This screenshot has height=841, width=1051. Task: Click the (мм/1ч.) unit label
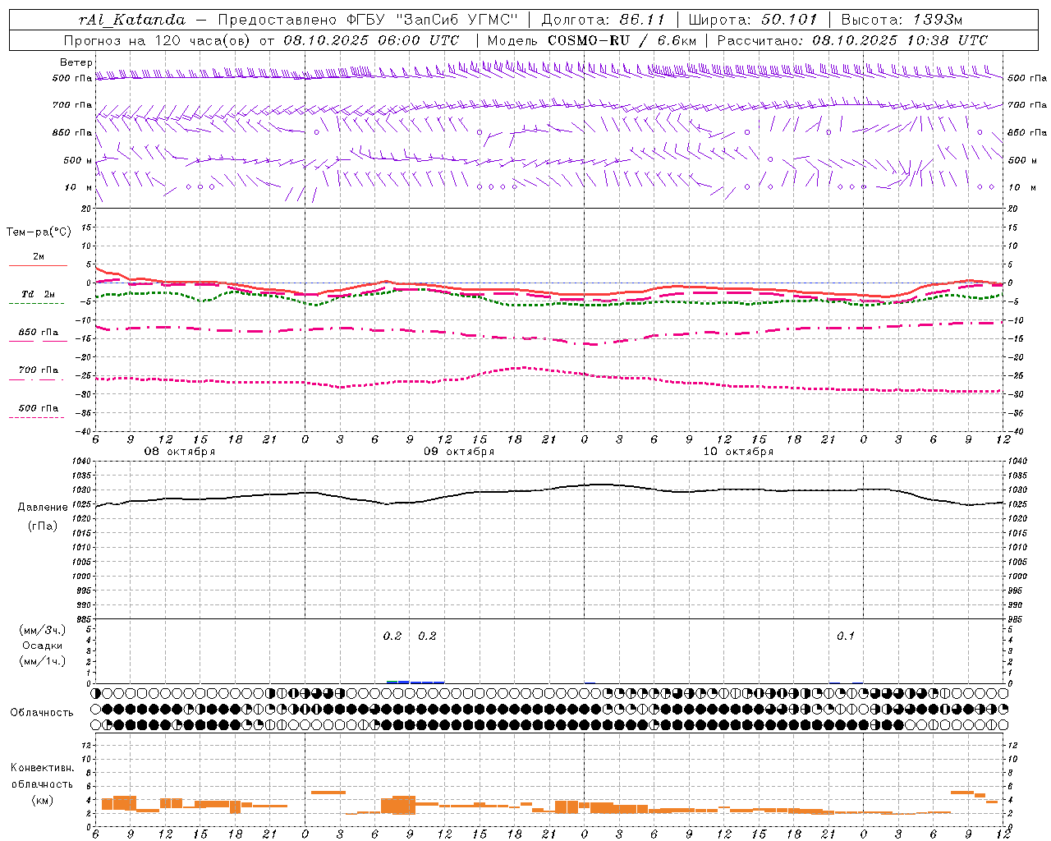click(43, 662)
